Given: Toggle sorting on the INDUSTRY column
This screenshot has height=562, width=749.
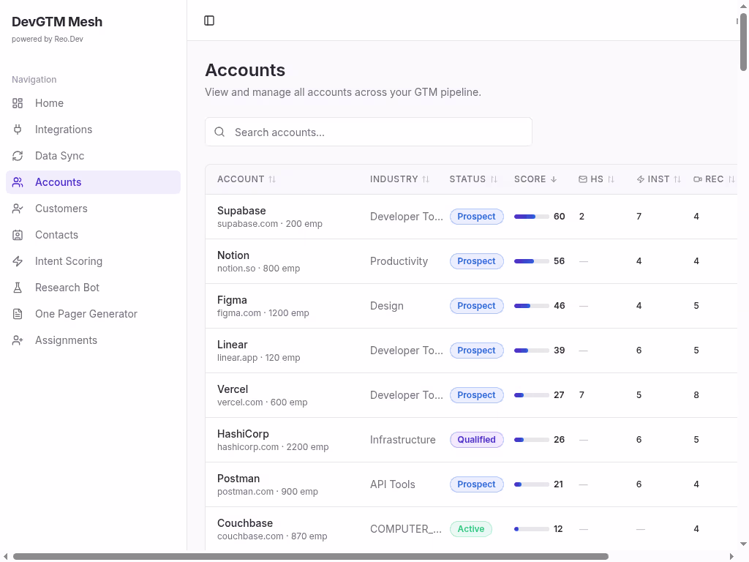Looking at the screenshot, I should click(x=426, y=179).
